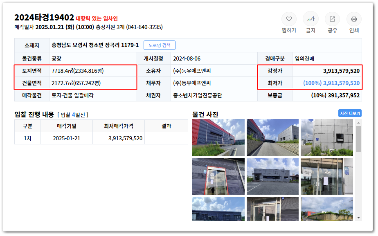Click the 결과 column header
The height and width of the screenshot is (236, 378).
[x=166, y=126]
